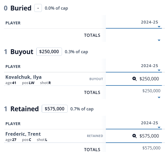Click magnifier icon beside Frederic's $575,000
This screenshot has height=152, width=165.
coord(134,136)
